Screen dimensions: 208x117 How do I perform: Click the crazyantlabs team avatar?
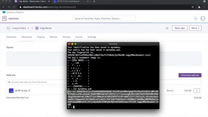coord(8,28)
